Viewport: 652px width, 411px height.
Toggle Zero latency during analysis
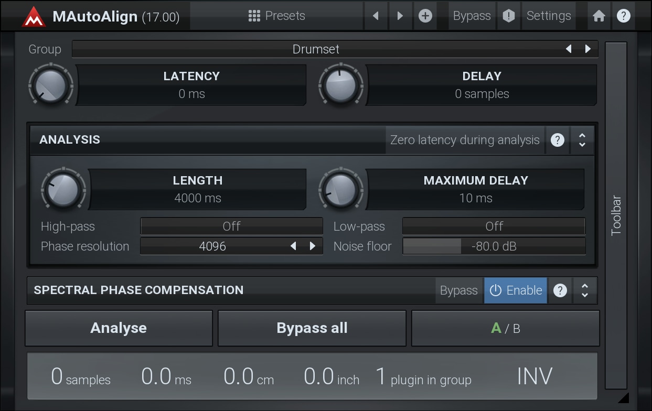[x=465, y=140]
